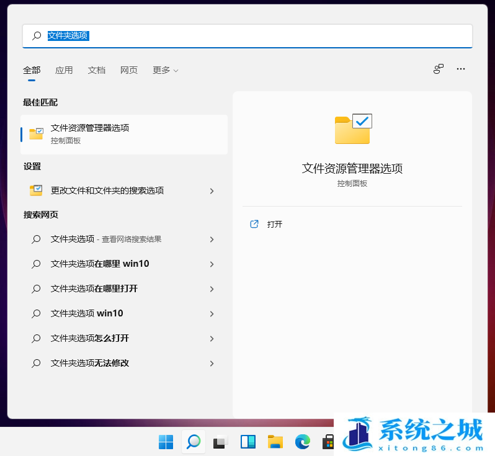Click search icon beside 文件夹选项在哪里 win10
The height and width of the screenshot is (456, 495).
coord(36,264)
